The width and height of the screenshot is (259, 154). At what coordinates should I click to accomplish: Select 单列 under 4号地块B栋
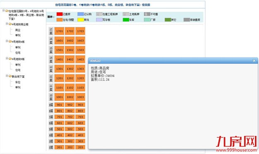18,65
